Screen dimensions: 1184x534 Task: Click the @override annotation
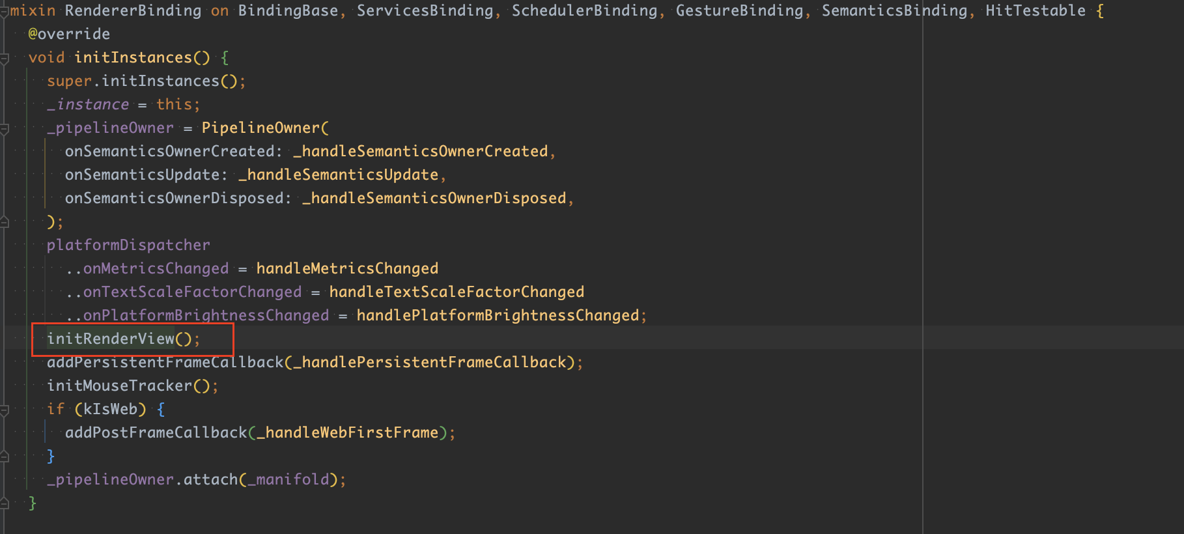[69, 34]
